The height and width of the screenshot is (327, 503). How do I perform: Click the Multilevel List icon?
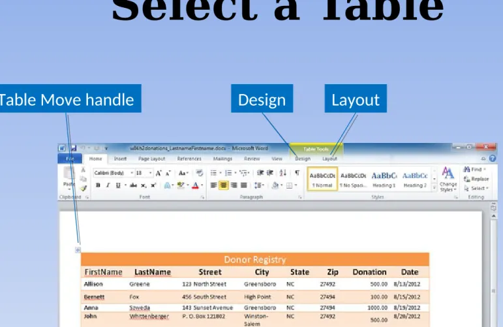[243, 173]
